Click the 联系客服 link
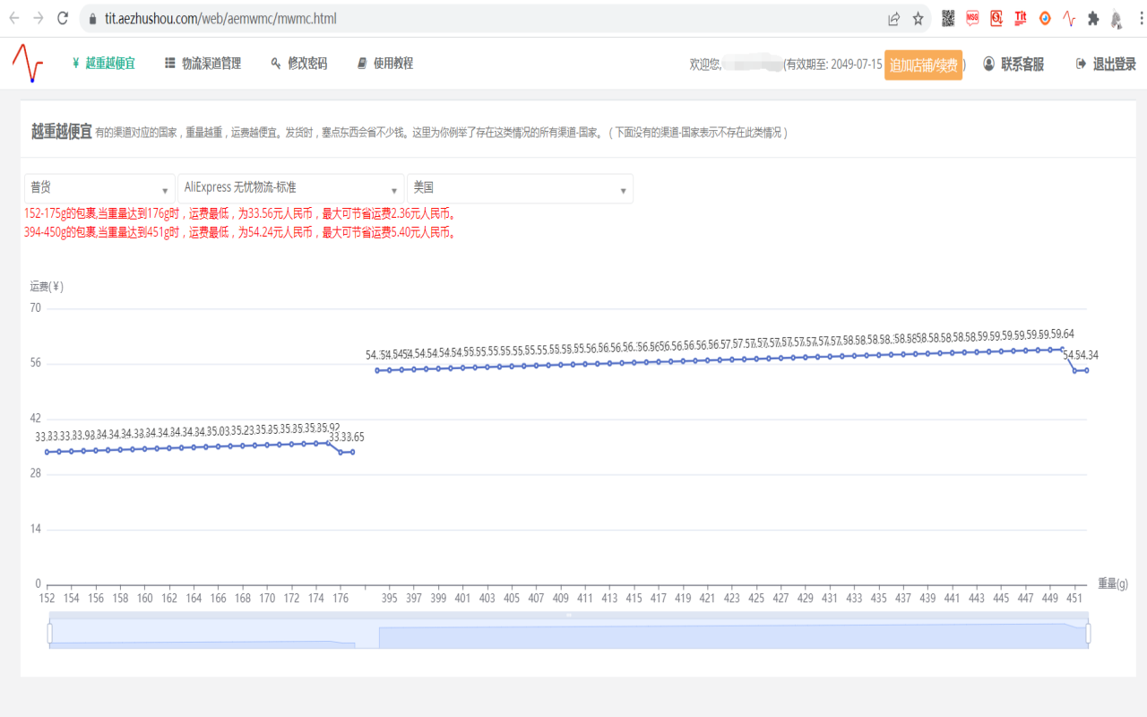1147x717 pixels. [x=1013, y=65]
